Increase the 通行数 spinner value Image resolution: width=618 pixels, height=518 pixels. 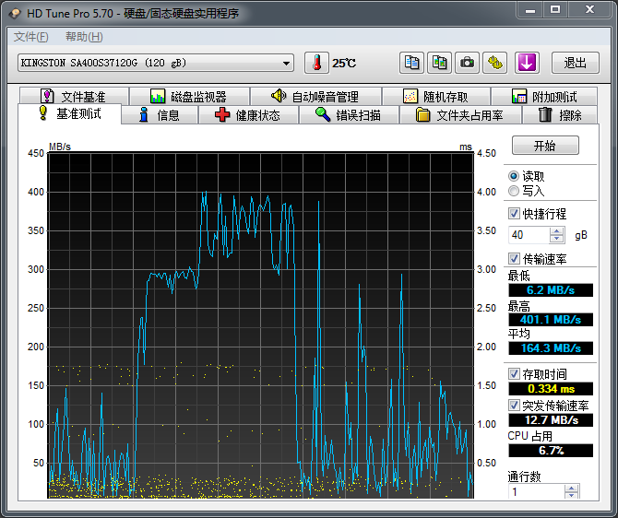coord(571,489)
